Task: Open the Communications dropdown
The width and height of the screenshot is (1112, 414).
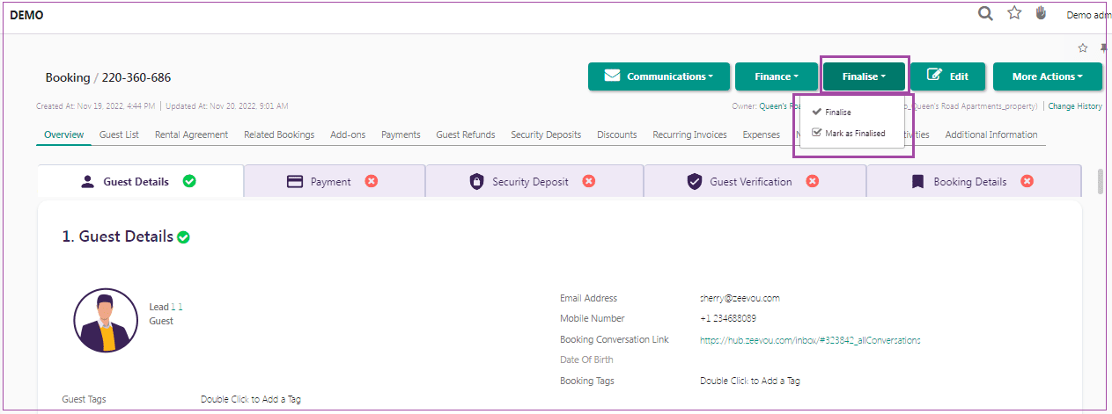Action: [659, 76]
